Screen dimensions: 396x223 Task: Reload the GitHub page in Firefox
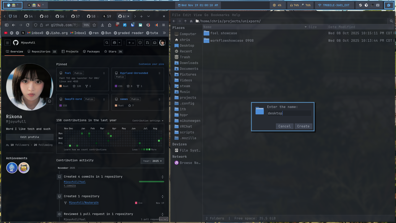(x=28, y=25)
